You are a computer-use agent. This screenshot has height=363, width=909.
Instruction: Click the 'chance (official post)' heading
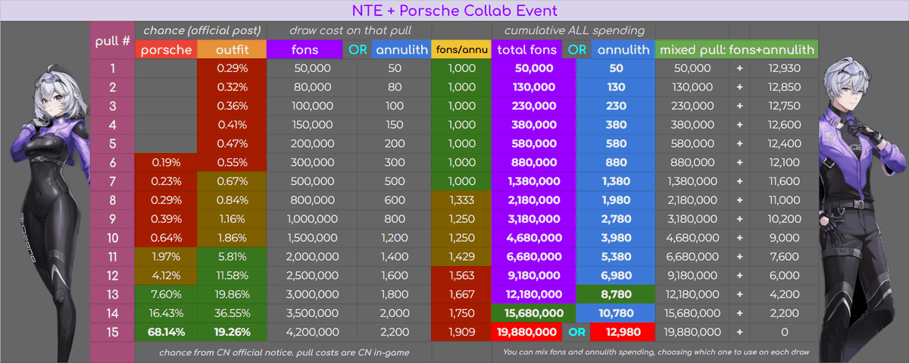(201, 30)
